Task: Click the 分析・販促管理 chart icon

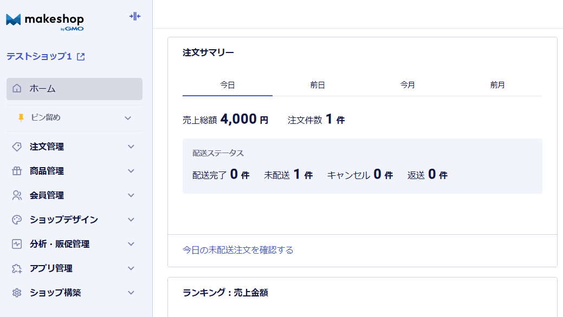Action: point(17,244)
